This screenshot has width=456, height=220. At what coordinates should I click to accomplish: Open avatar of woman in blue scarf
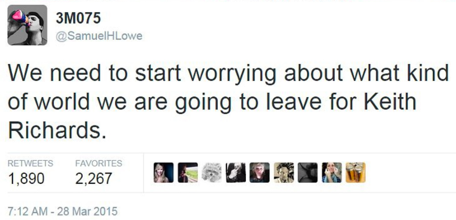coord(332,173)
